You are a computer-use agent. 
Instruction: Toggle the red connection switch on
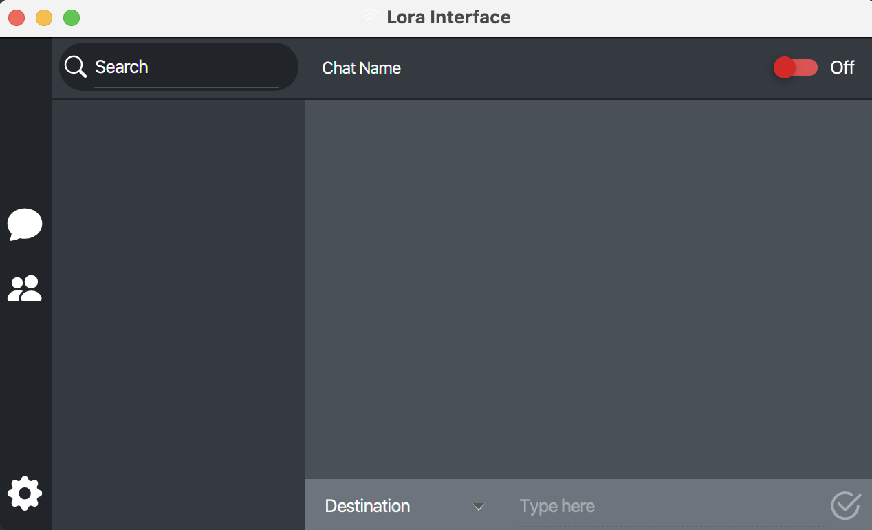click(796, 67)
